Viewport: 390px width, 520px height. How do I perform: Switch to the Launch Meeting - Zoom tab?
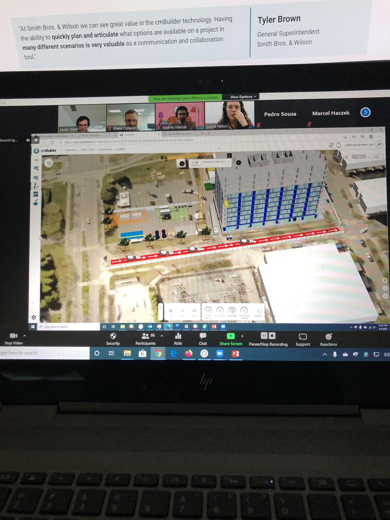click(184, 134)
